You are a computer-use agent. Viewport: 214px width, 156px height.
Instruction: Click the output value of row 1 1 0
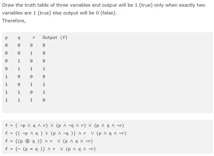coord(44,92)
